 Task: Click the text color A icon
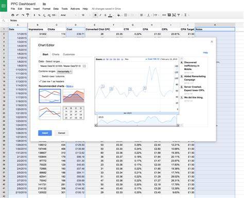pos(110,15)
